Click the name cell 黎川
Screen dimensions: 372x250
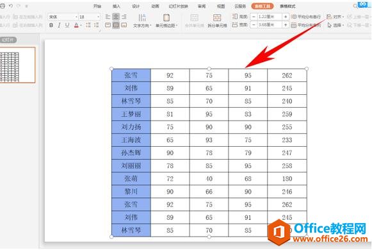pyautogui.click(x=131, y=192)
